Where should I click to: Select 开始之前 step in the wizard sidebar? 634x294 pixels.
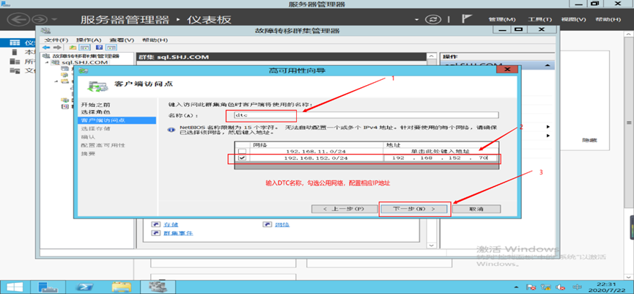(95, 105)
